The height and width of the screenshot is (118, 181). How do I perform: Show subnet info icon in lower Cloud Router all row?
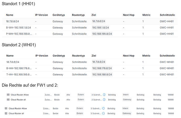[x=103, y=113]
